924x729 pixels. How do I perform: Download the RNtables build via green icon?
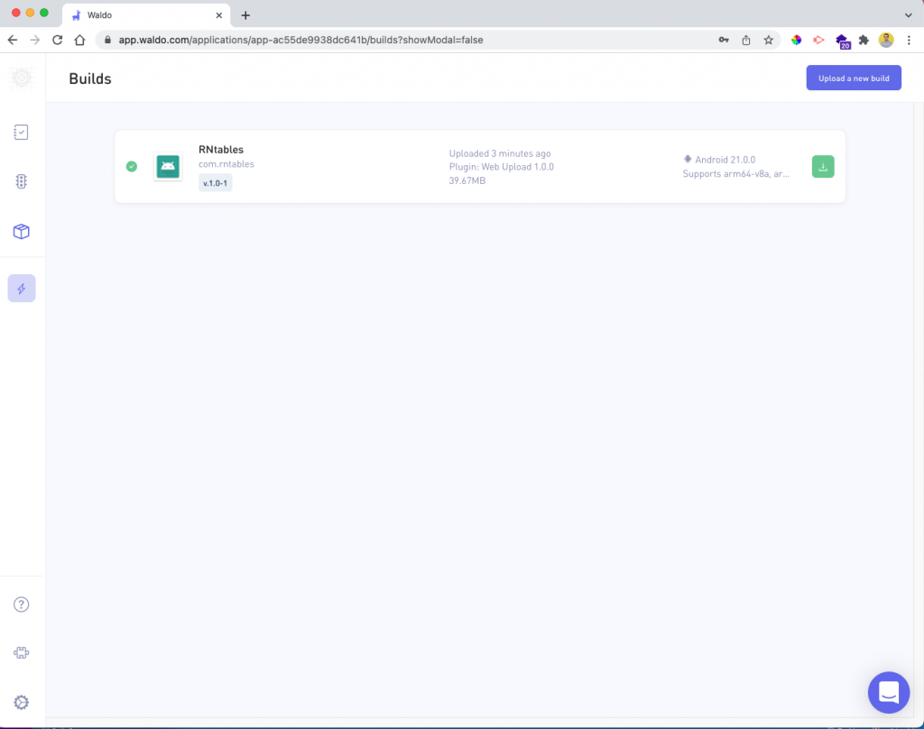coord(822,166)
